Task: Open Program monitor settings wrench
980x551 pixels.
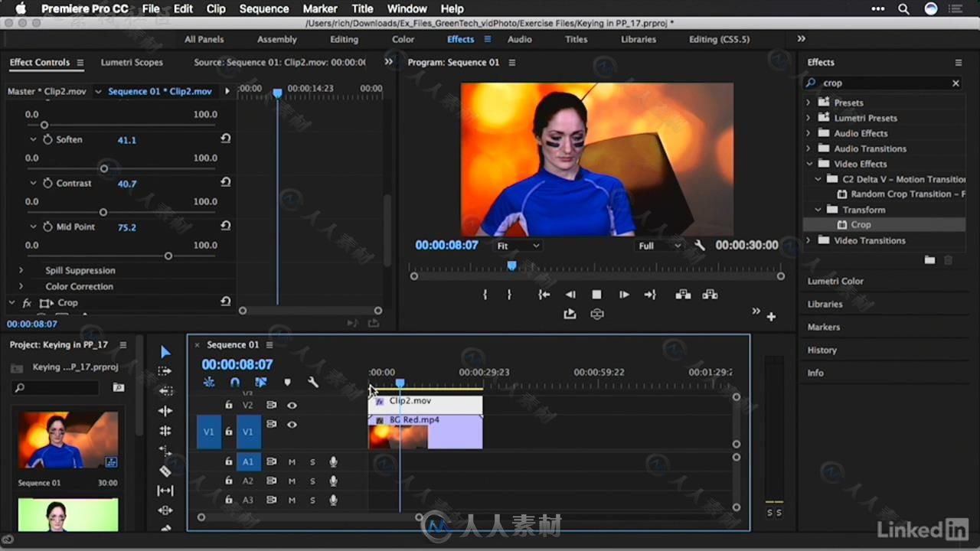Action: (700, 246)
